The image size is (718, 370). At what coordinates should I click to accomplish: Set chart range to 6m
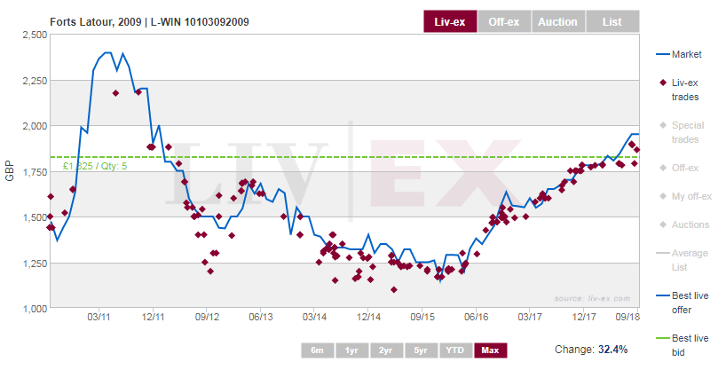pos(318,350)
